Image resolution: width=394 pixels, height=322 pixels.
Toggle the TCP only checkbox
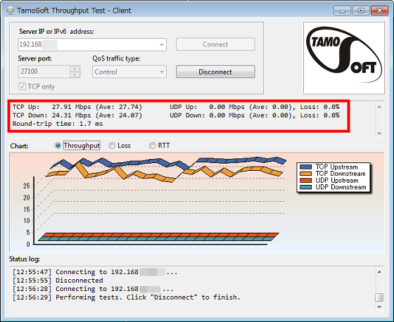tap(22, 86)
